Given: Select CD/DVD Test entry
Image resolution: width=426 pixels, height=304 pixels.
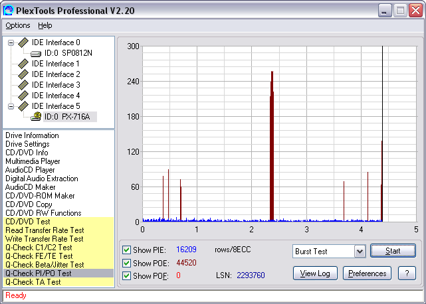Looking at the screenshot, I should [x=58, y=222].
